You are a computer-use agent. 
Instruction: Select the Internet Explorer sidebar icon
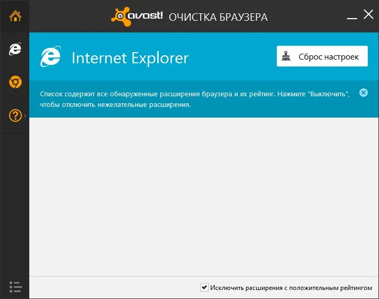click(15, 49)
